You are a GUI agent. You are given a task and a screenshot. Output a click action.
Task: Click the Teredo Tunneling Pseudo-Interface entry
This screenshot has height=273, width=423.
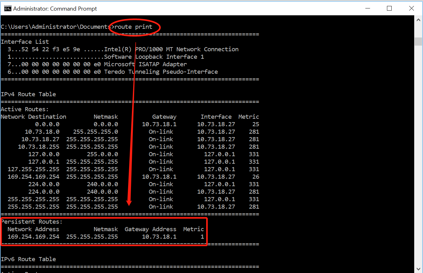point(161,72)
